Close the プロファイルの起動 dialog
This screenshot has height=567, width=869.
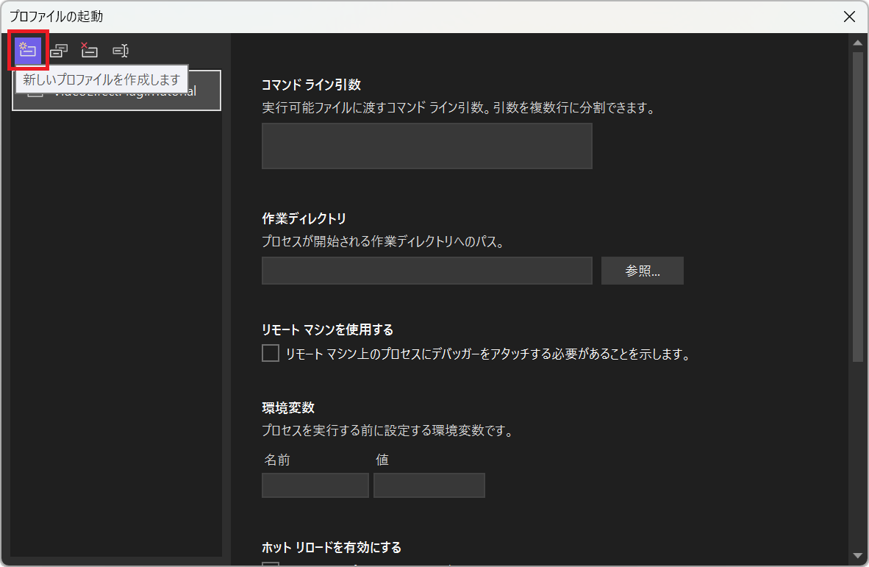click(849, 17)
